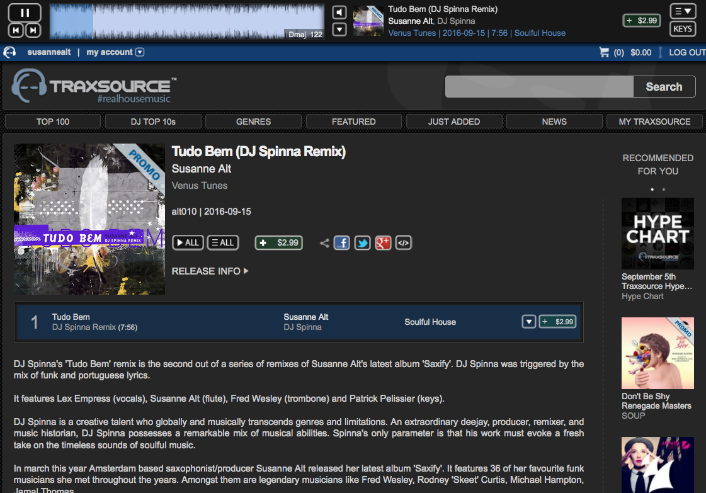Open the DJ TOP 10s tab
This screenshot has height=493, width=706.
click(x=153, y=122)
